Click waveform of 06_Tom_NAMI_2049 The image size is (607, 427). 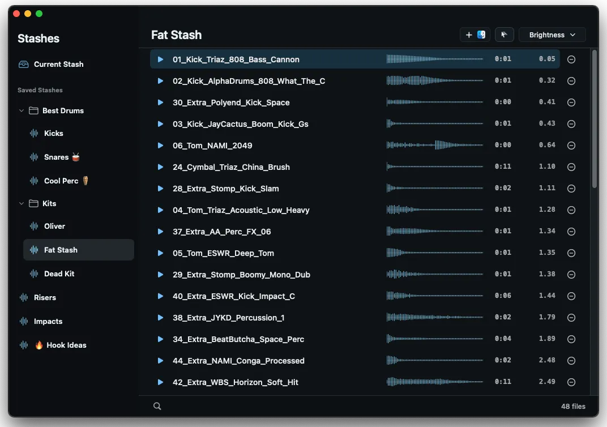(x=435, y=145)
